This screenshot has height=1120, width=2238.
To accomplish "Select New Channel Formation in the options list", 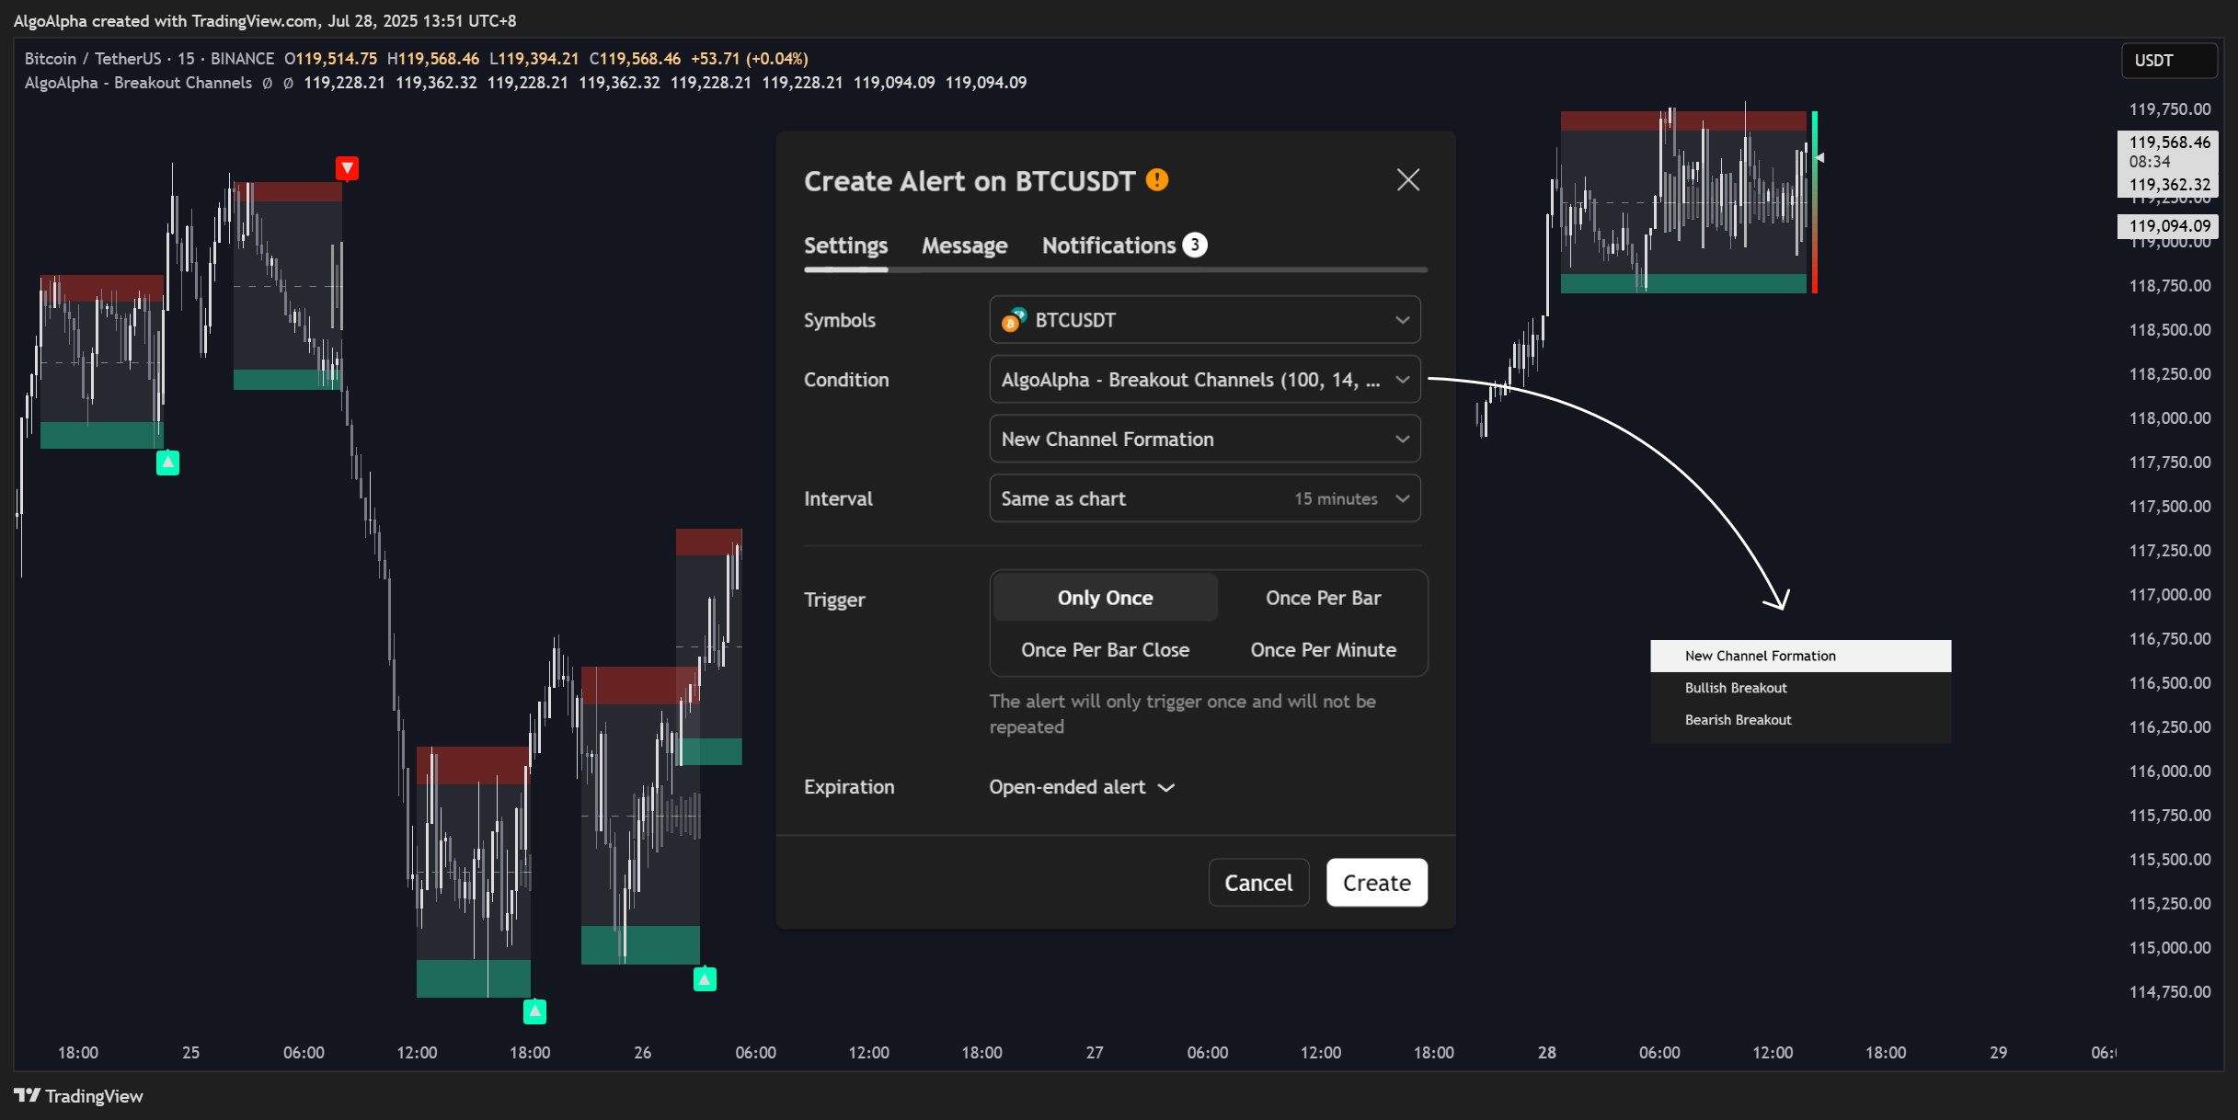I will (x=1800, y=656).
